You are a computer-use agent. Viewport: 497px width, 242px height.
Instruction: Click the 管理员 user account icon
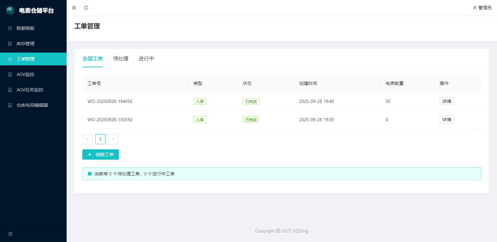pyautogui.click(x=475, y=8)
